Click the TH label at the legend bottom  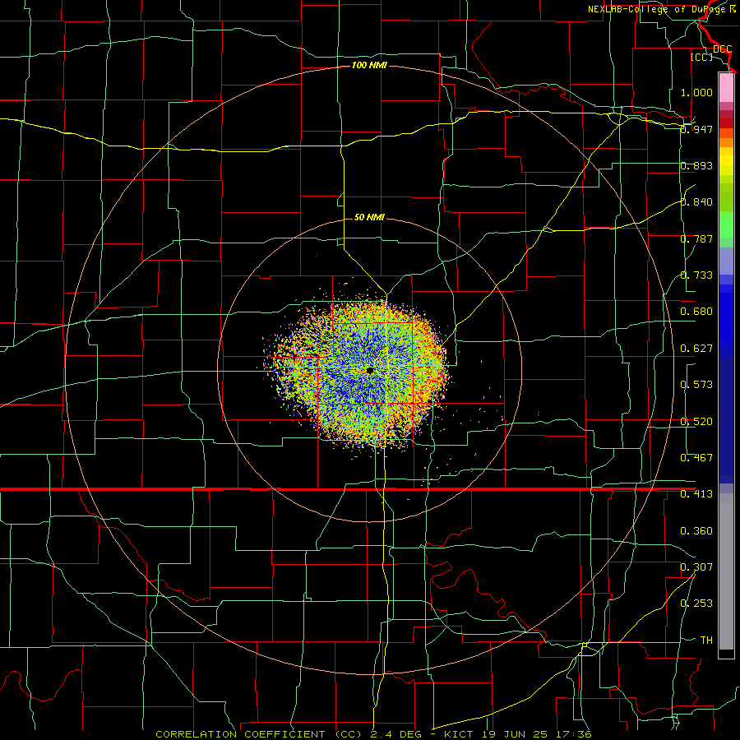tap(706, 641)
